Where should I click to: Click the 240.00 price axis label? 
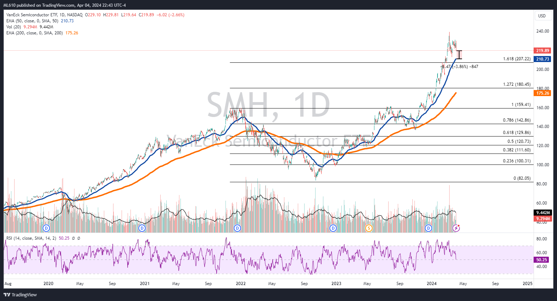pos(542,31)
